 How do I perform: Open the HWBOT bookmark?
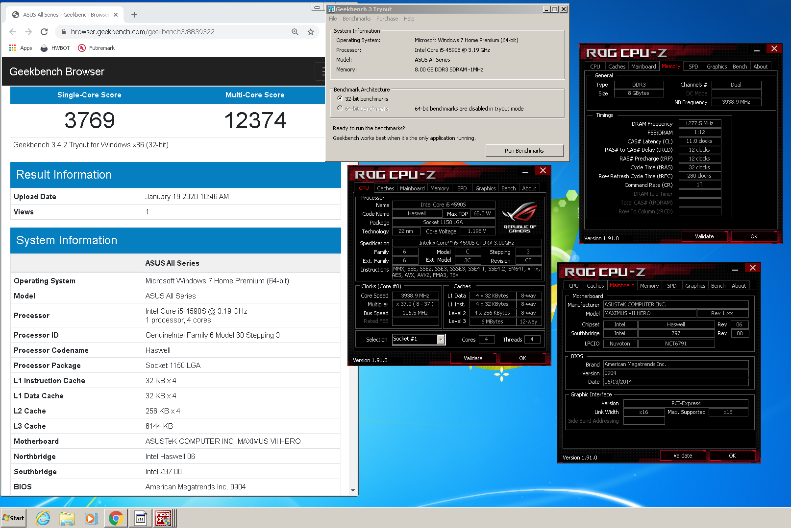(x=55, y=48)
